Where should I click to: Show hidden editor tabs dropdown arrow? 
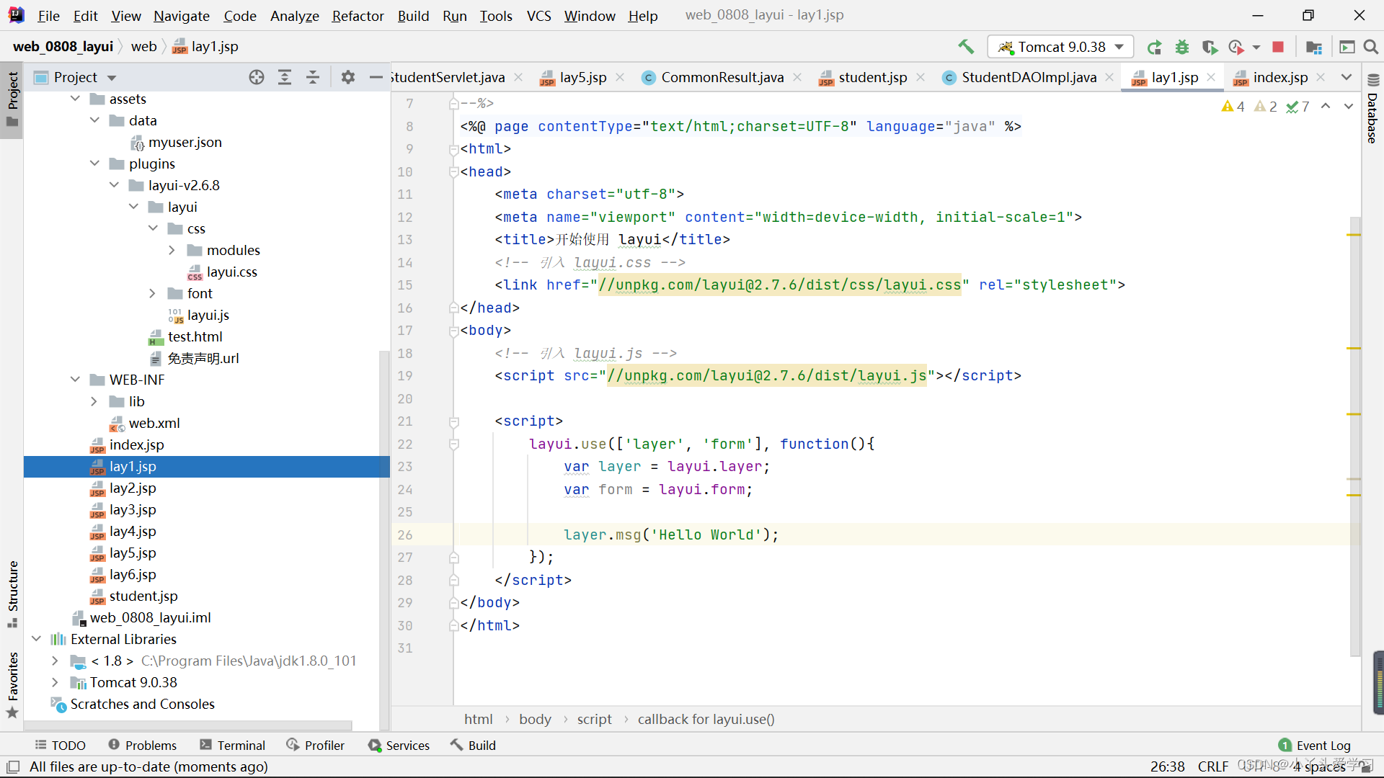pos(1347,77)
